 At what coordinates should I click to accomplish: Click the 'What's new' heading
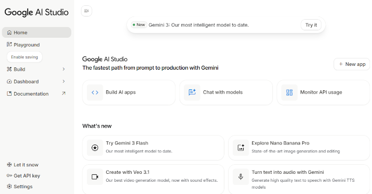(97, 126)
